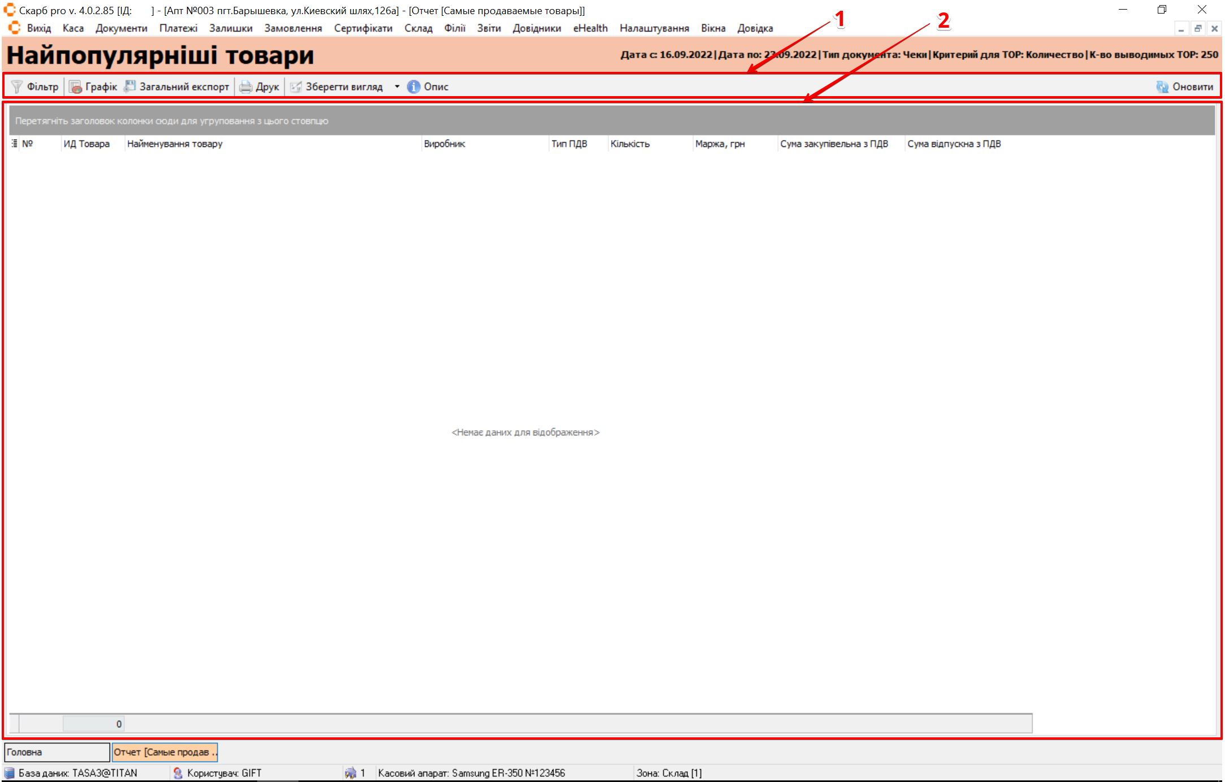Click the footer total cell showing 0

94,724
